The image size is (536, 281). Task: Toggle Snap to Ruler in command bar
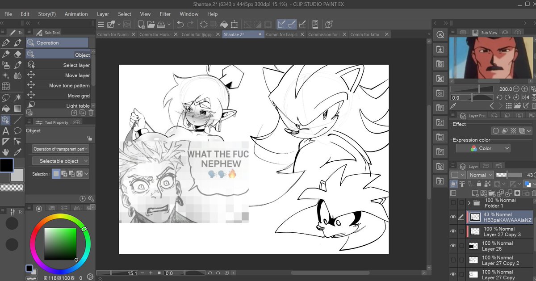pos(281,24)
